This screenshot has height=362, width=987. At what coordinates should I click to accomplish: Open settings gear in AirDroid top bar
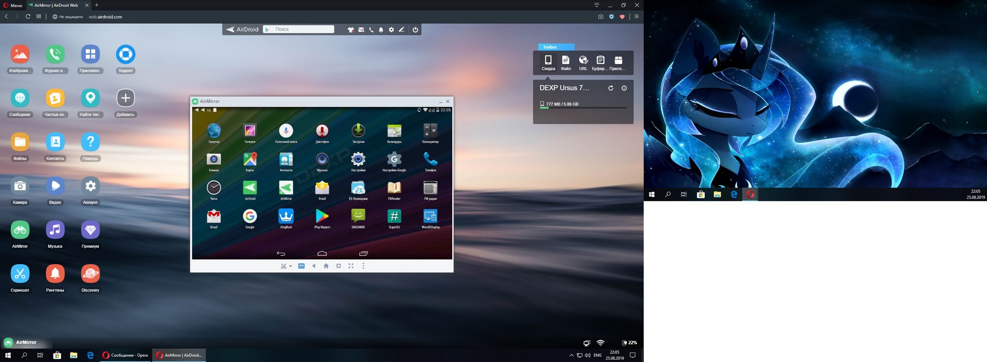point(391,29)
